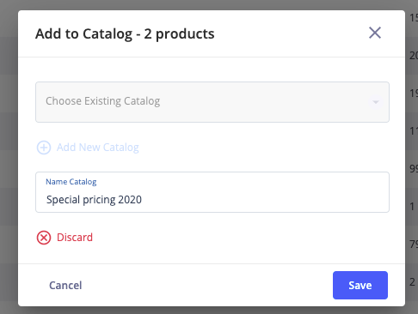
Task: Focus the Name Catalog input field
Action: tap(212, 192)
